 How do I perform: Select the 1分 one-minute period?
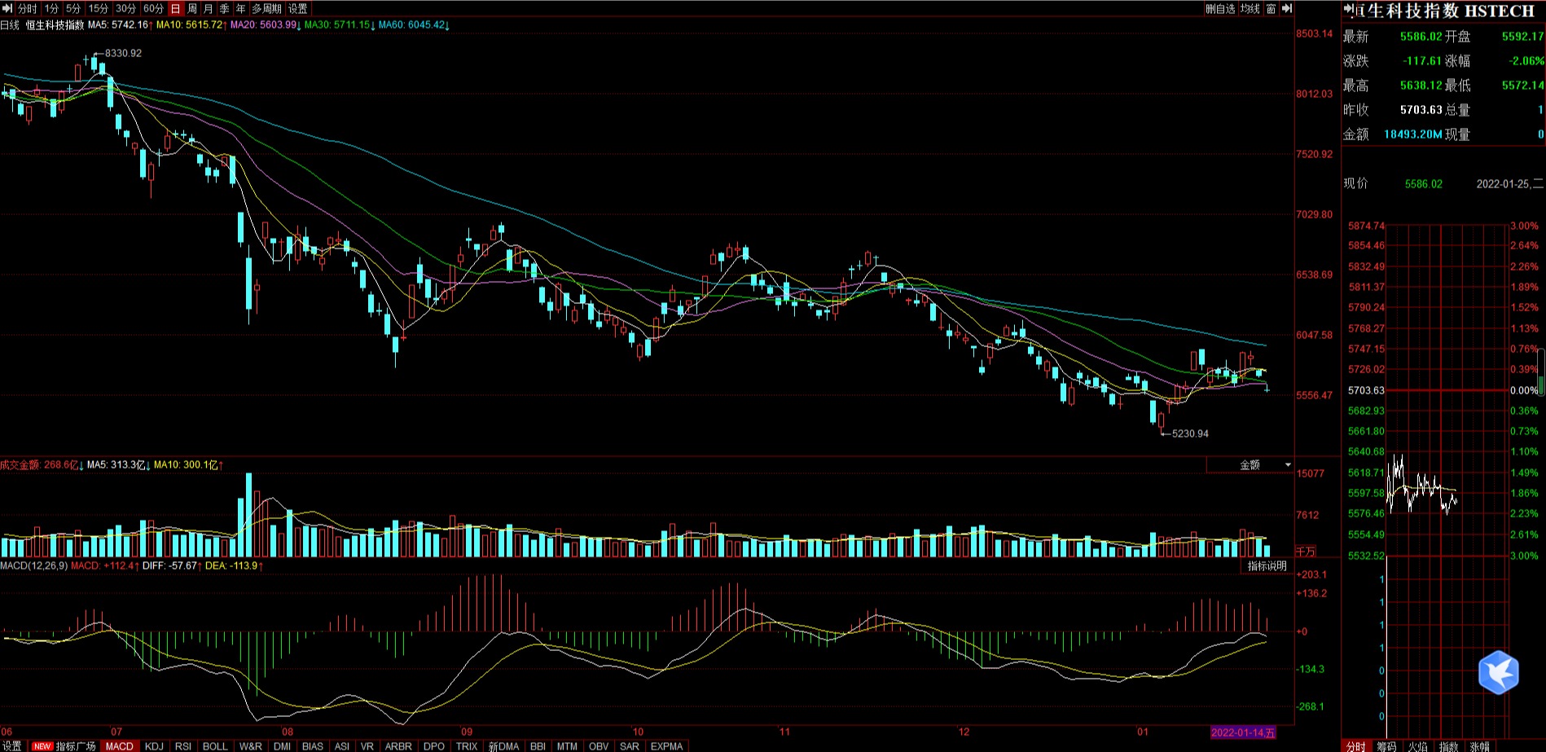[x=51, y=8]
